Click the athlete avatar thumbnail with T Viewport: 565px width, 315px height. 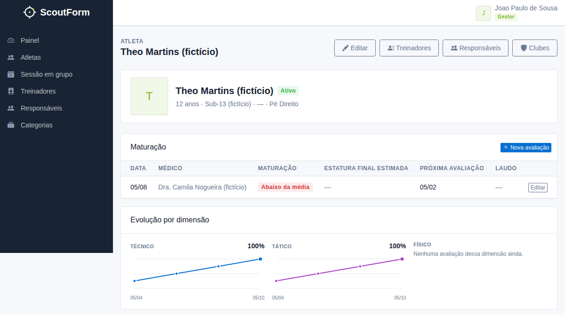coord(149,96)
